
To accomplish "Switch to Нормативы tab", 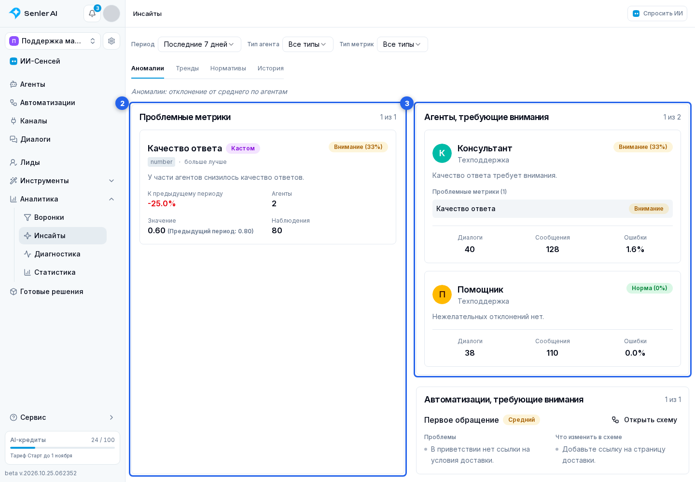I will pyautogui.click(x=228, y=68).
